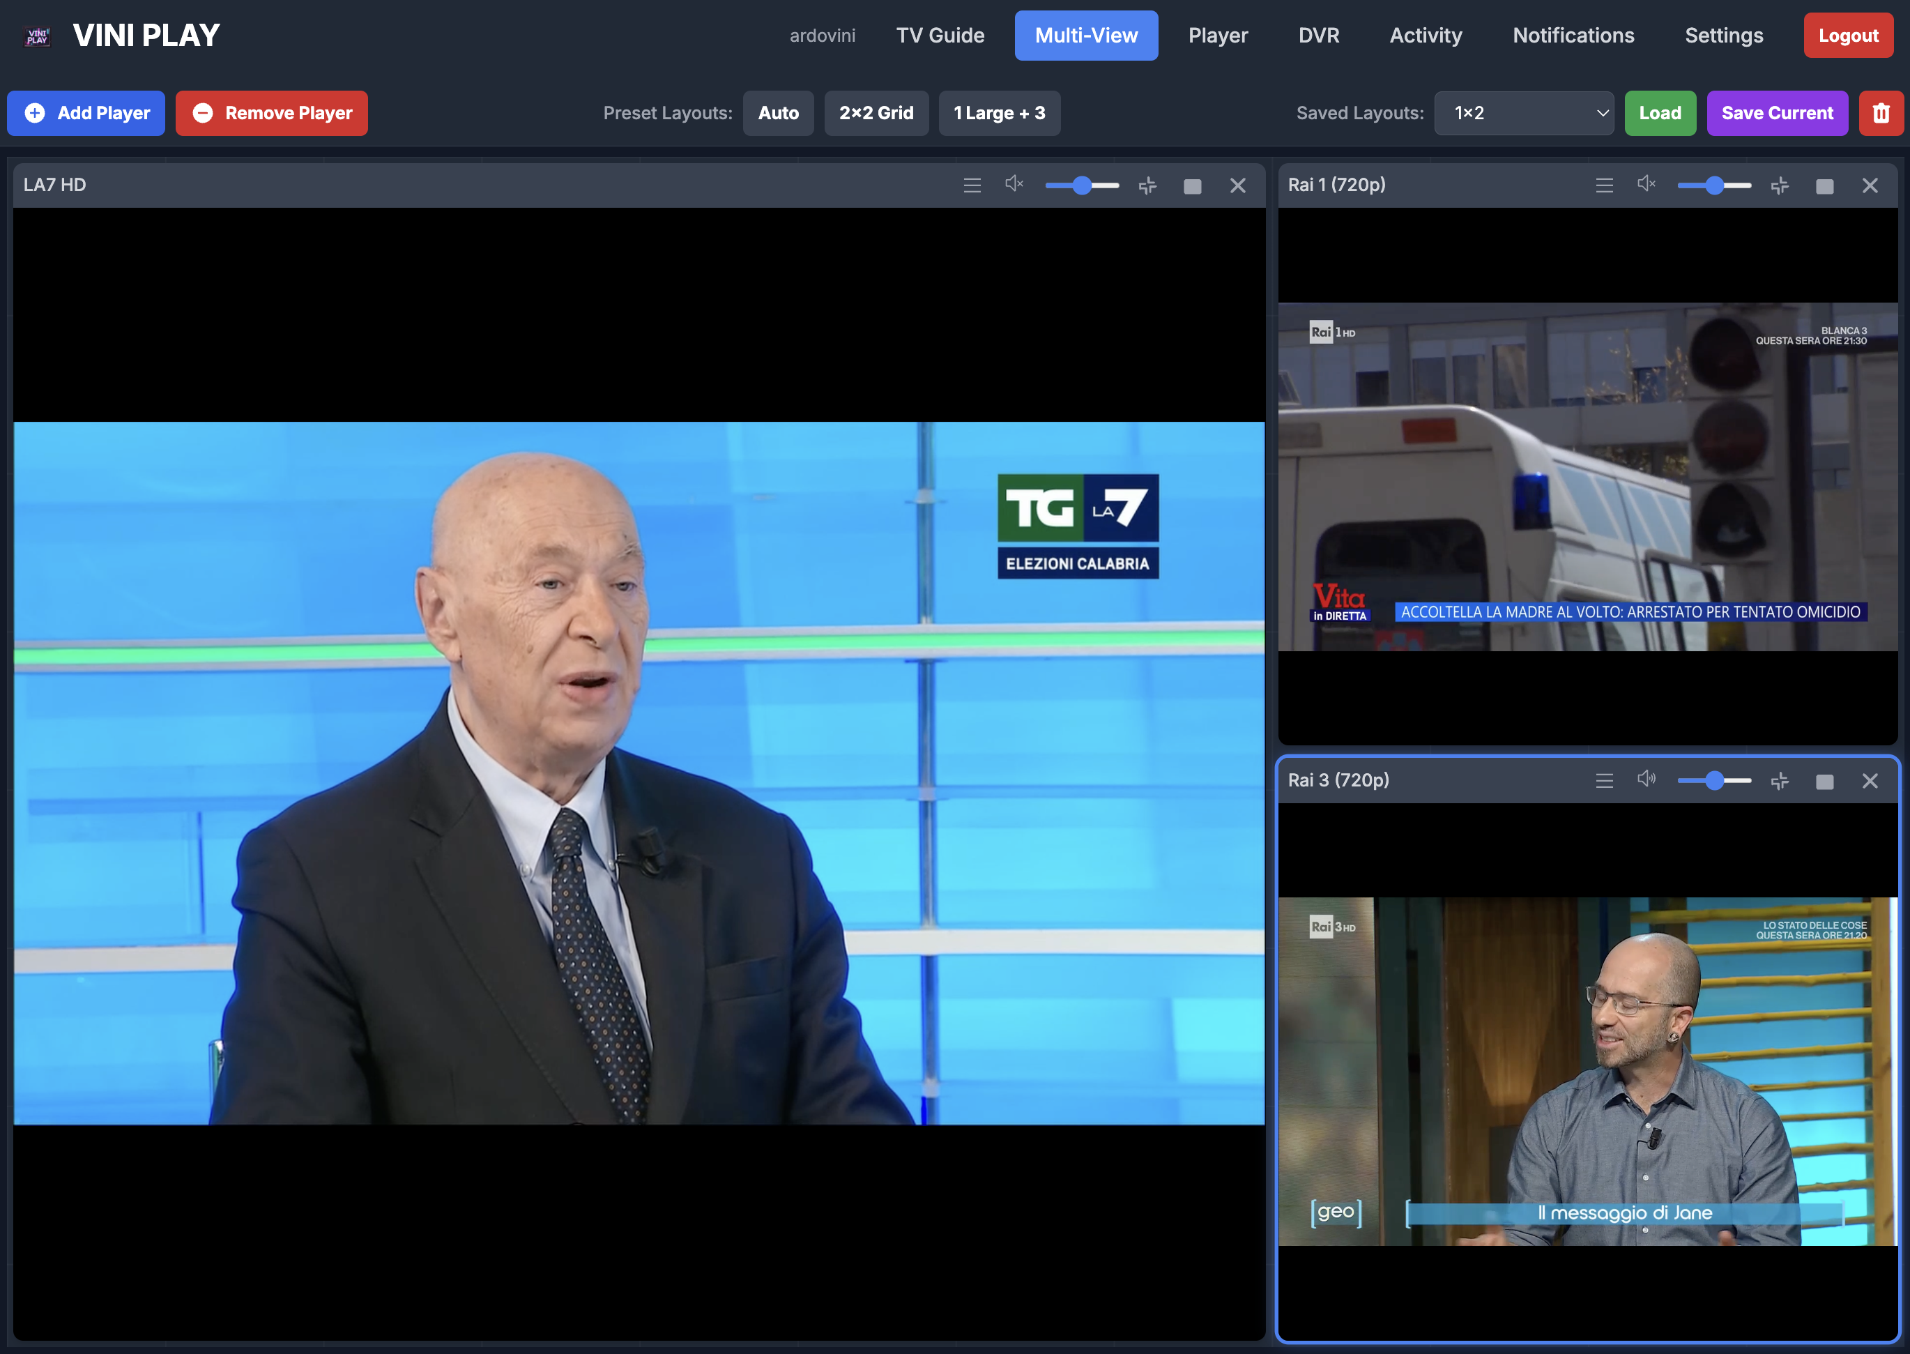Toggle fullscreen on Rai 3 player
Image resolution: width=1910 pixels, height=1354 pixels.
(1780, 781)
